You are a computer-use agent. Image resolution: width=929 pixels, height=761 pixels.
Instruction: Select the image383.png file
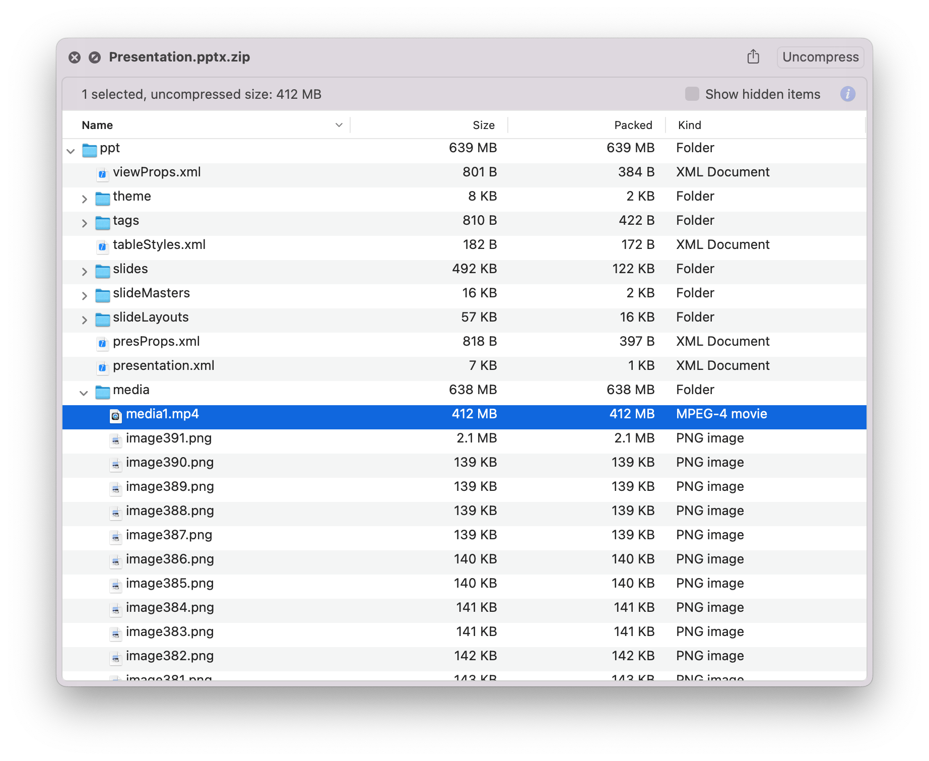click(x=465, y=632)
